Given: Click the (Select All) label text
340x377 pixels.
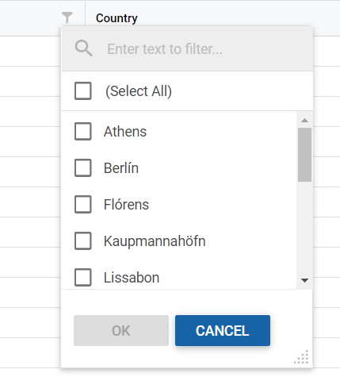Looking at the screenshot, I should (x=139, y=91).
